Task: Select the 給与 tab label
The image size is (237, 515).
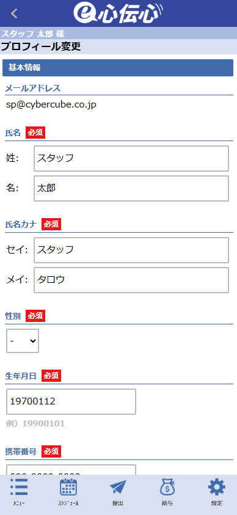Action: 167,503
